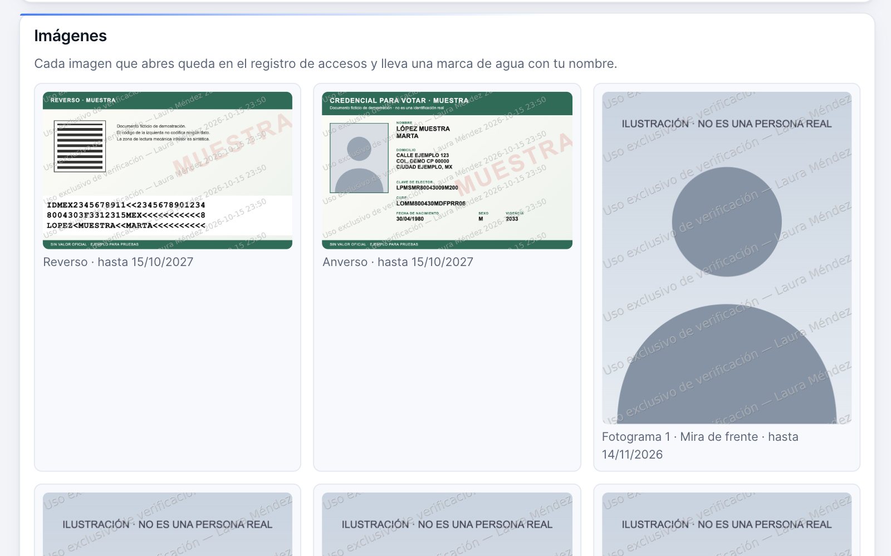Click the caption "Reverso · hasta 15/10/2027"
The width and height of the screenshot is (891, 556).
[118, 262]
